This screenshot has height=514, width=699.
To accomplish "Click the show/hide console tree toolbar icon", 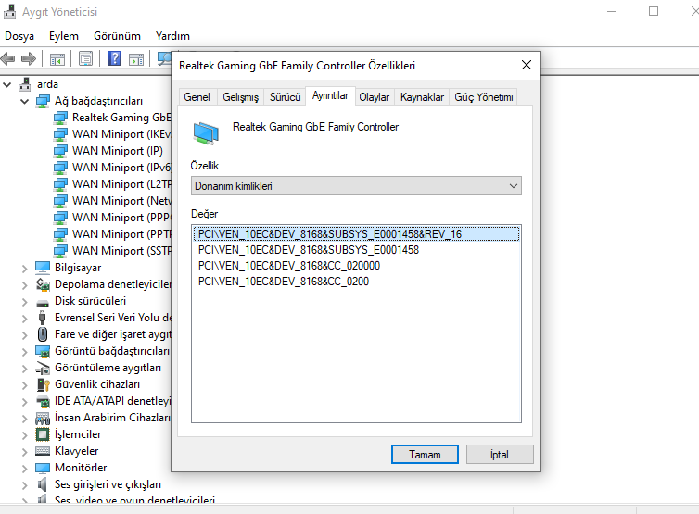I will [57, 58].
